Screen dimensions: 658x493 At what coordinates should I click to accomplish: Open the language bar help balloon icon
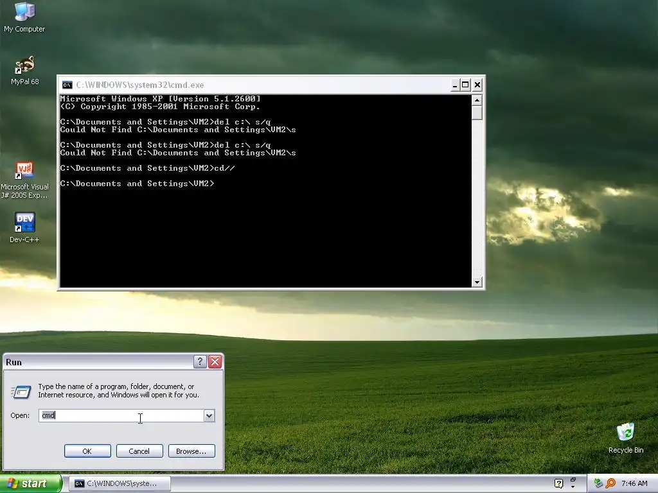coord(558,483)
